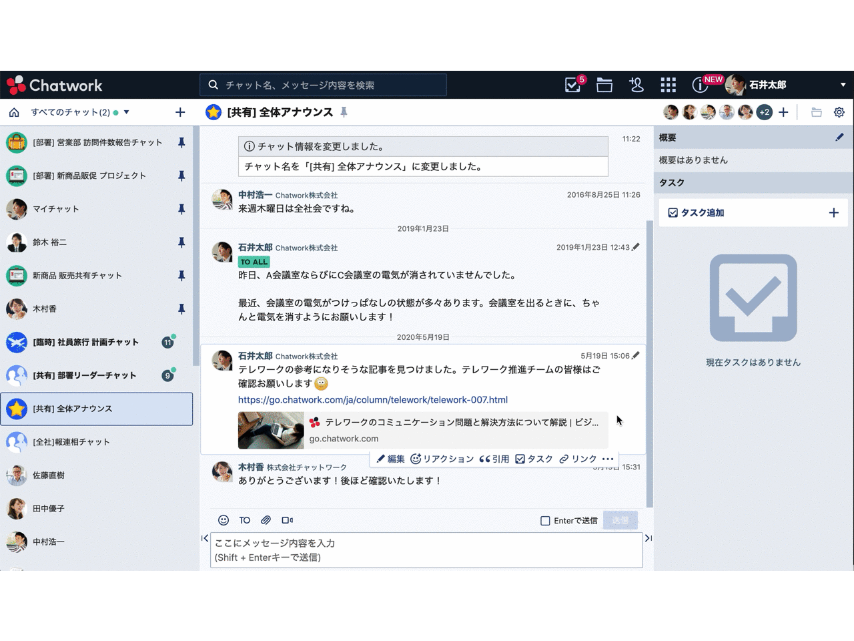The height and width of the screenshot is (641, 854).
Task: Open the 佐藤直樹 direct chat
Action: (97, 475)
